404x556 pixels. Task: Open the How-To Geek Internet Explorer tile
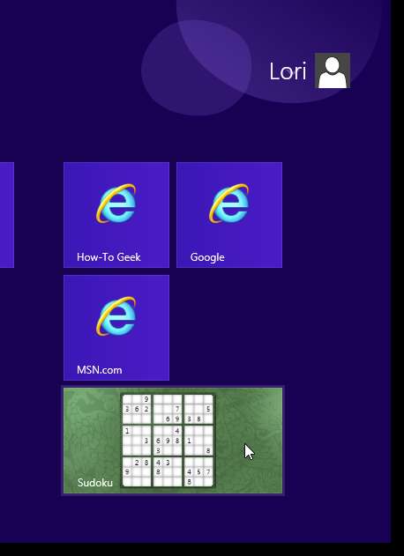[x=116, y=215]
